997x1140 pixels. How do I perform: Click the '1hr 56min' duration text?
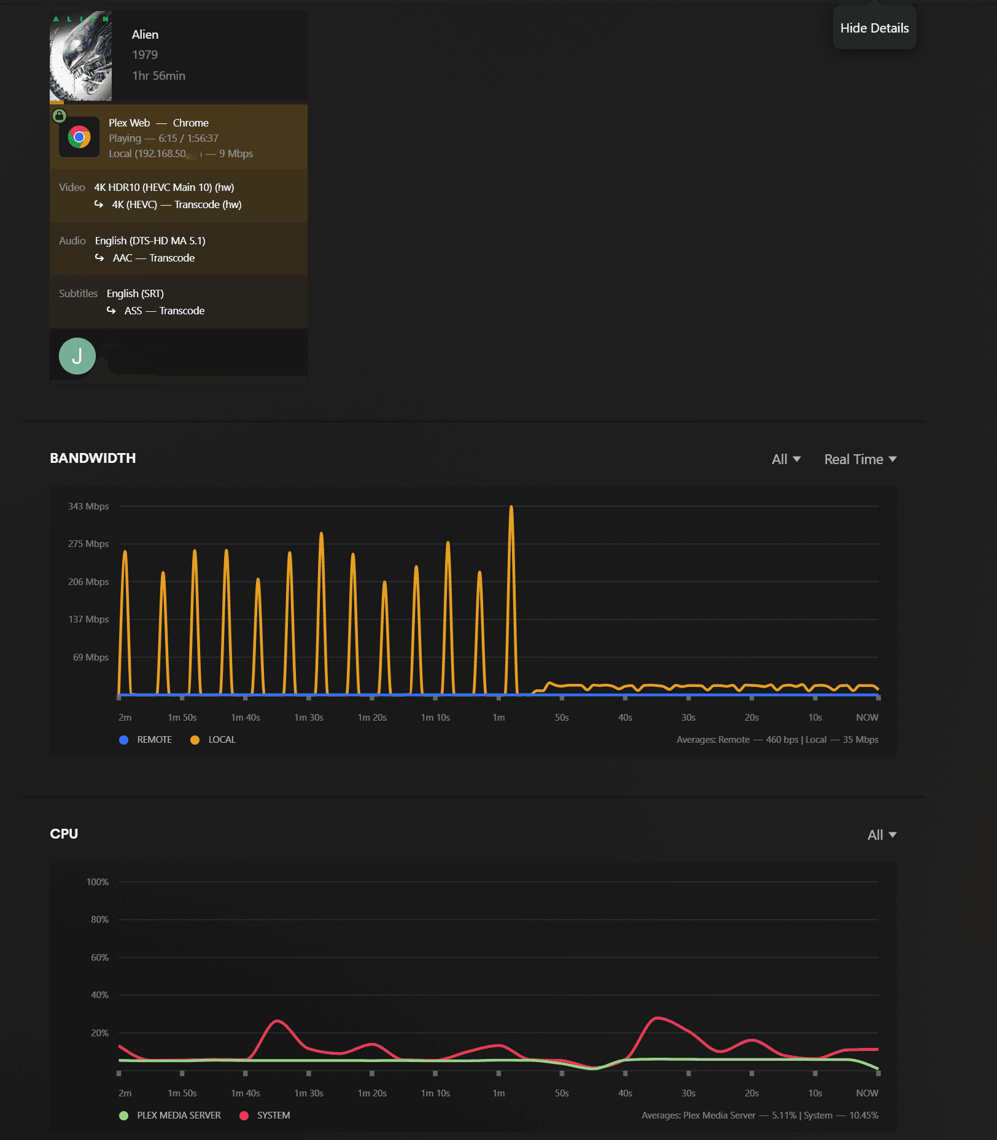tap(158, 76)
